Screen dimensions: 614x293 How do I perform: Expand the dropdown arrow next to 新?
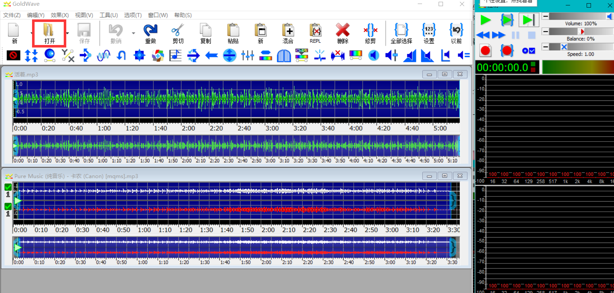[31, 33]
